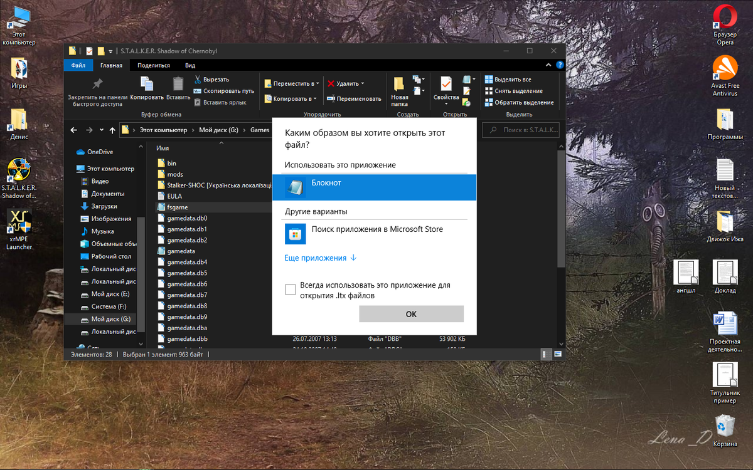This screenshot has width=753, height=470.
Task: Switch to details view in status bar
Action: (x=545, y=355)
